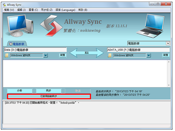The width and height of the screenshot is (175, 131).
Task: Minimize the Allway Sync window
Action: click(152, 4)
